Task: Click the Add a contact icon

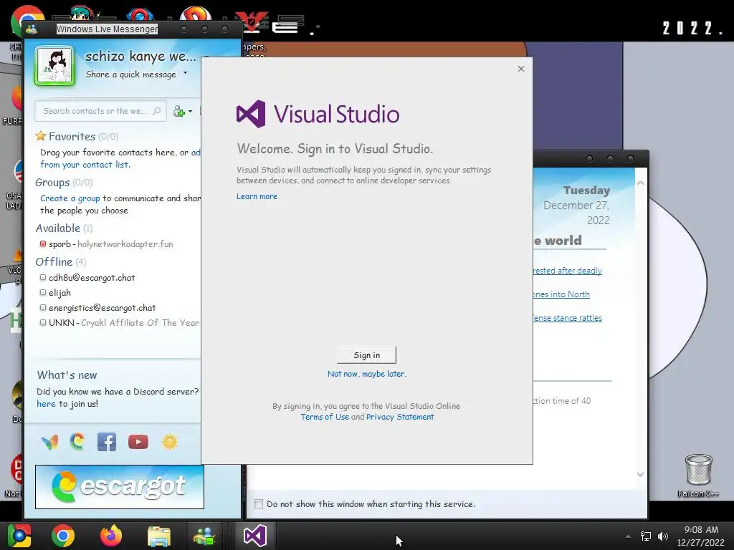Action: 179,111
